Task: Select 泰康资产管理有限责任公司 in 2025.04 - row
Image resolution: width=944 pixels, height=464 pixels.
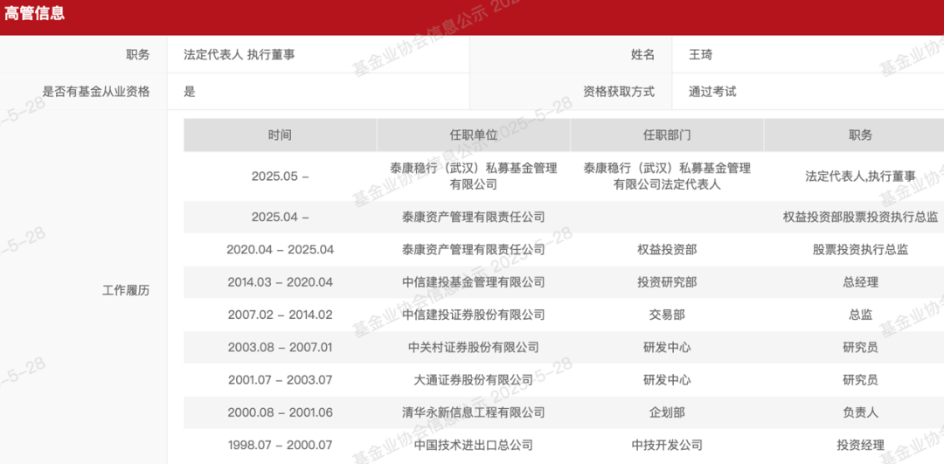Action: tap(473, 218)
